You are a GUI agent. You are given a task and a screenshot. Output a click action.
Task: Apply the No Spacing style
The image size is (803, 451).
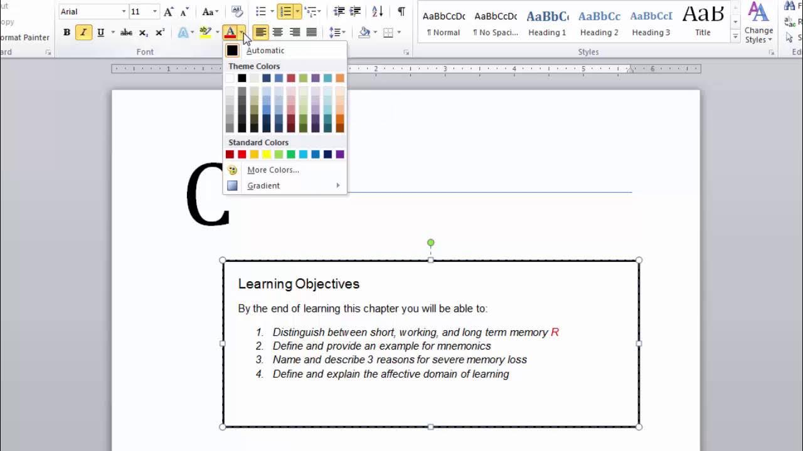(496, 23)
